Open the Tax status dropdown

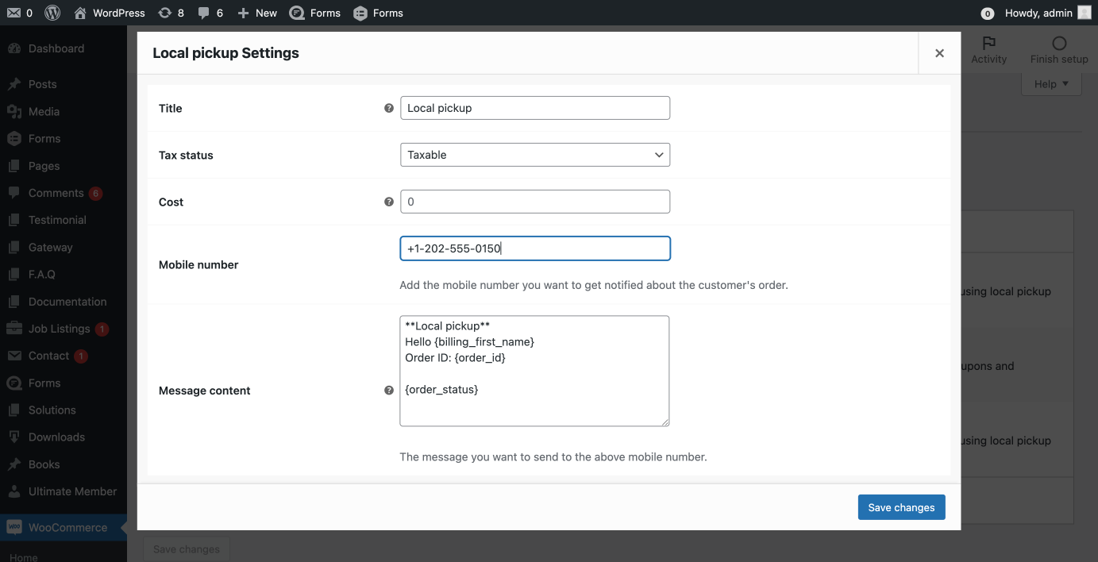coord(535,155)
